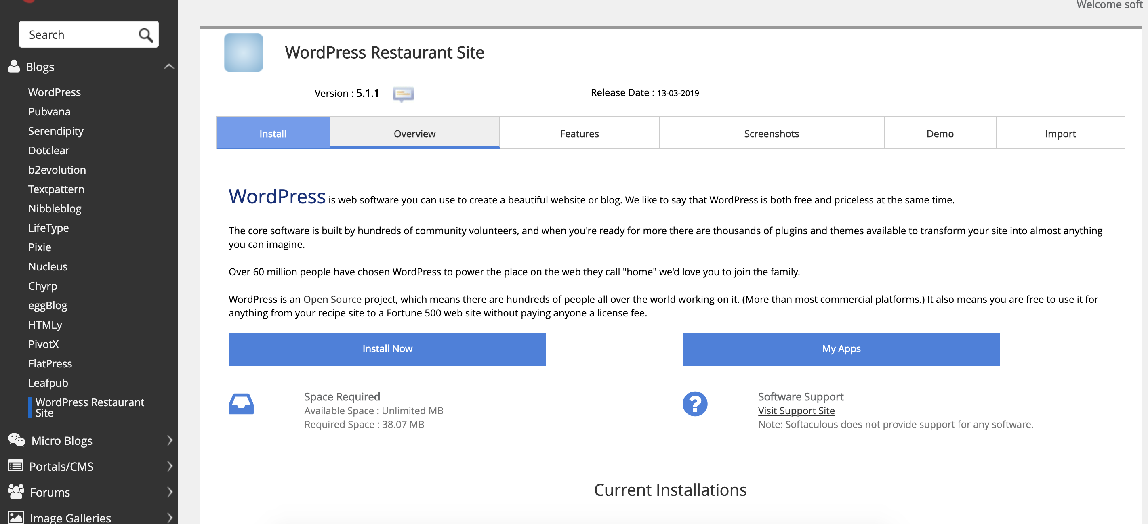Open the Screenshots tab
The image size is (1148, 524).
point(772,133)
